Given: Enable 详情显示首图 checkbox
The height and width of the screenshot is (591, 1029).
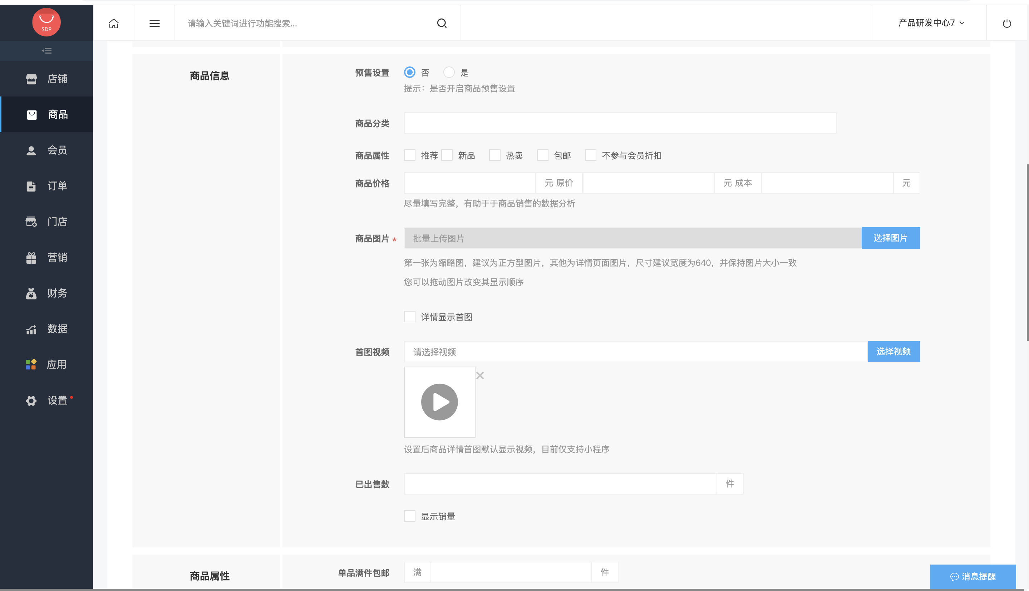Looking at the screenshot, I should (x=410, y=317).
